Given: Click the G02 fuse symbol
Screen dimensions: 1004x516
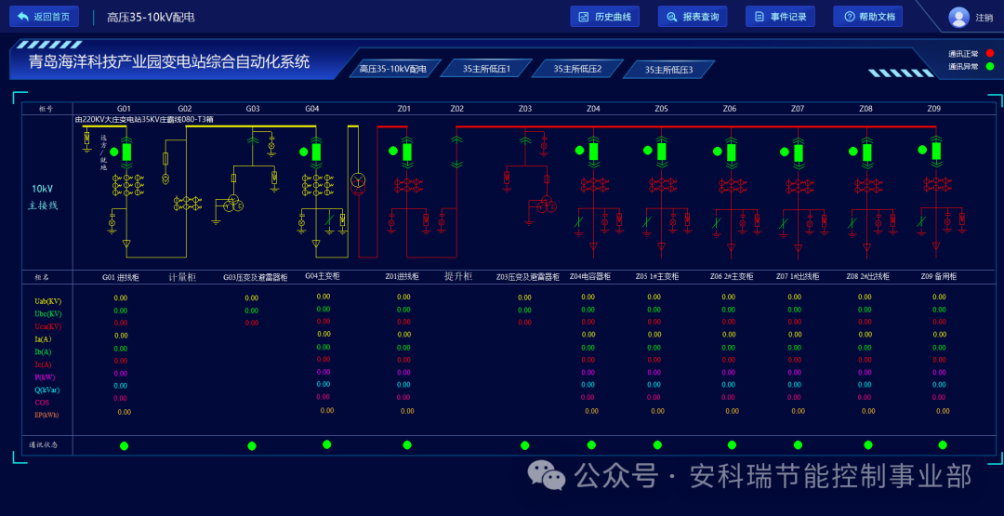Looking at the screenshot, I should point(165,158).
